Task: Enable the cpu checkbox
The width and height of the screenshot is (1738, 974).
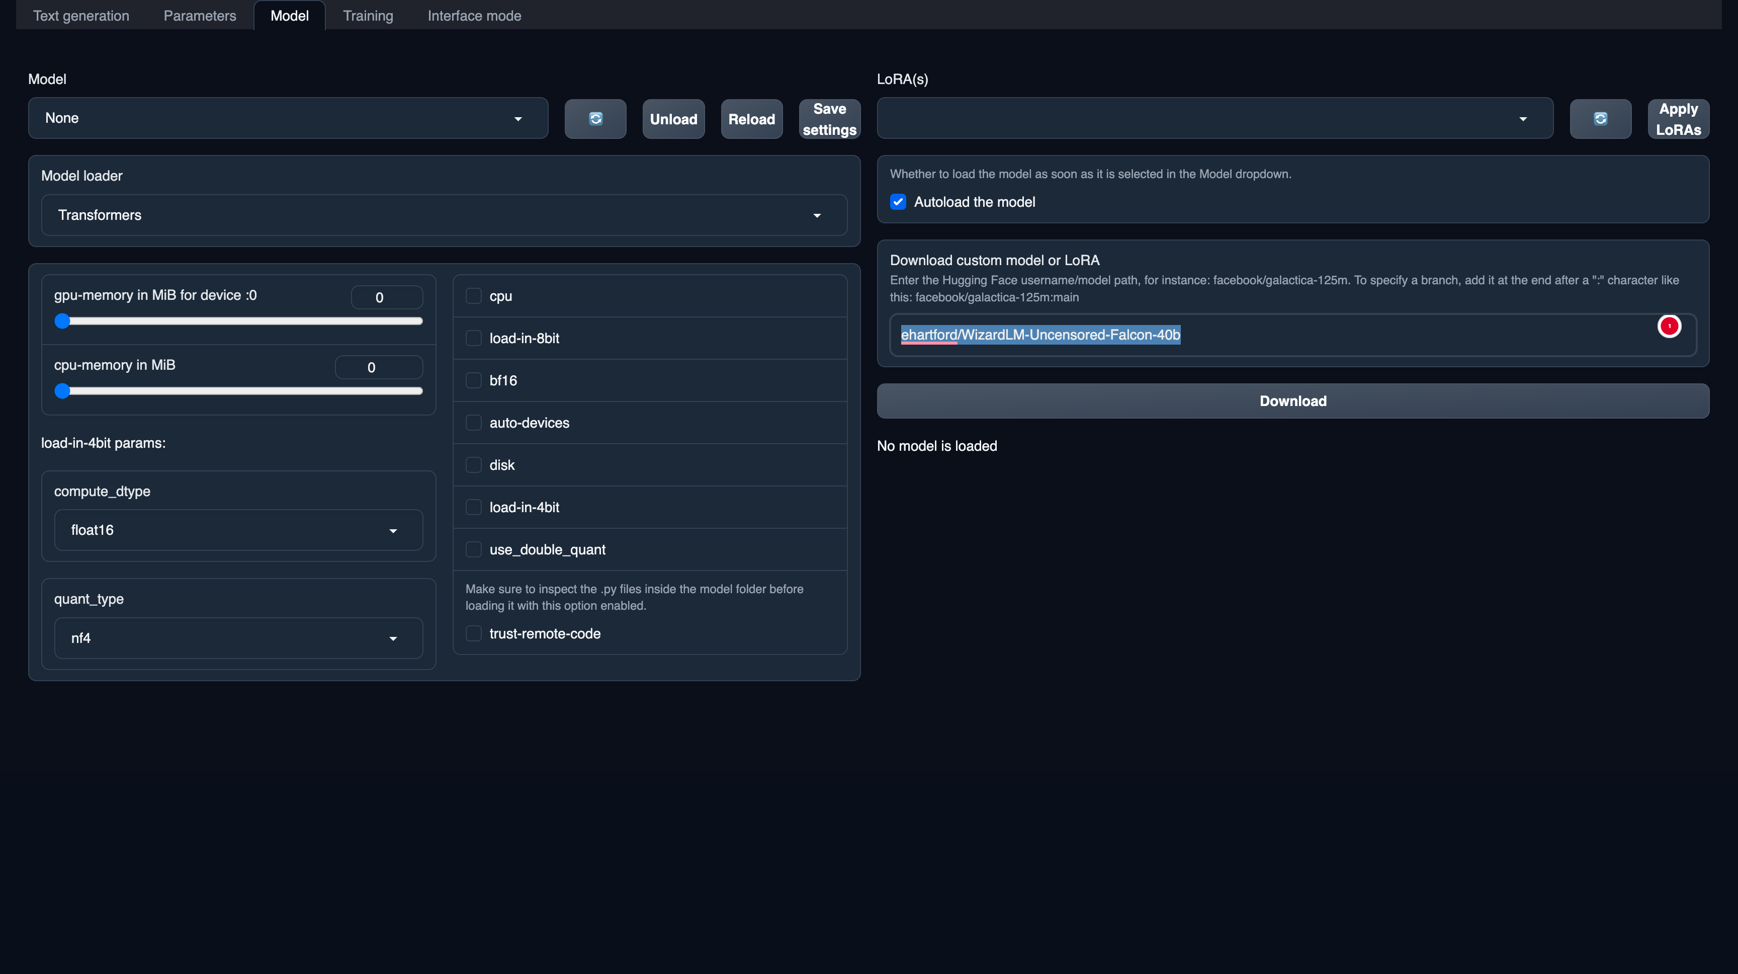Action: coord(474,296)
